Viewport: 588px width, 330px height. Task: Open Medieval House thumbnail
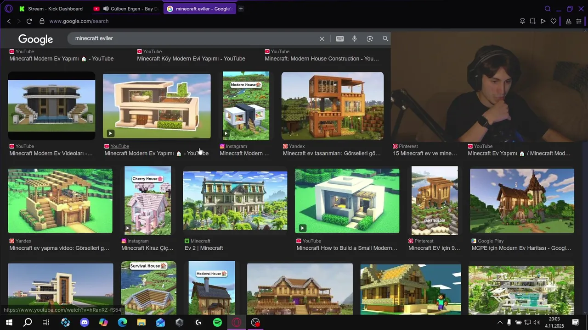tap(212, 288)
